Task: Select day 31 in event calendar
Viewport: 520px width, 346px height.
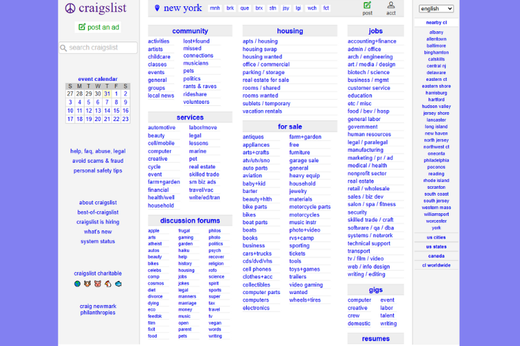Action: click(x=107, y=93)
